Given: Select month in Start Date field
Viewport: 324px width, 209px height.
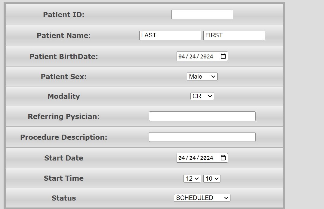Looking at the screenshot, I should pyautogui.click(x=182, y=158).
